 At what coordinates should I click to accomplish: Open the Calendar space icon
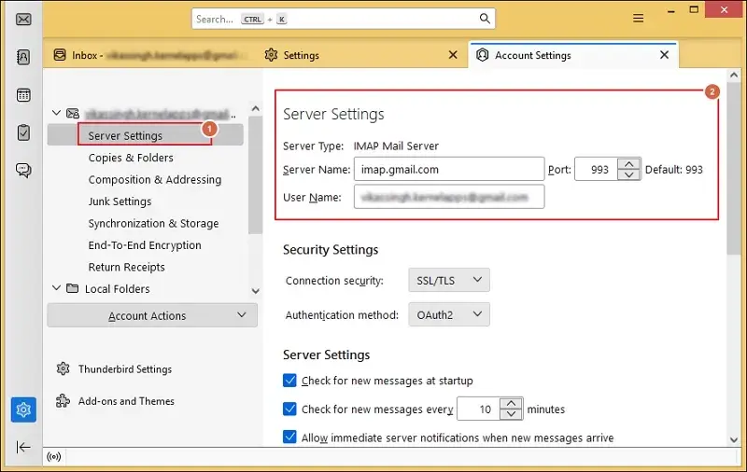coord(23,95)
